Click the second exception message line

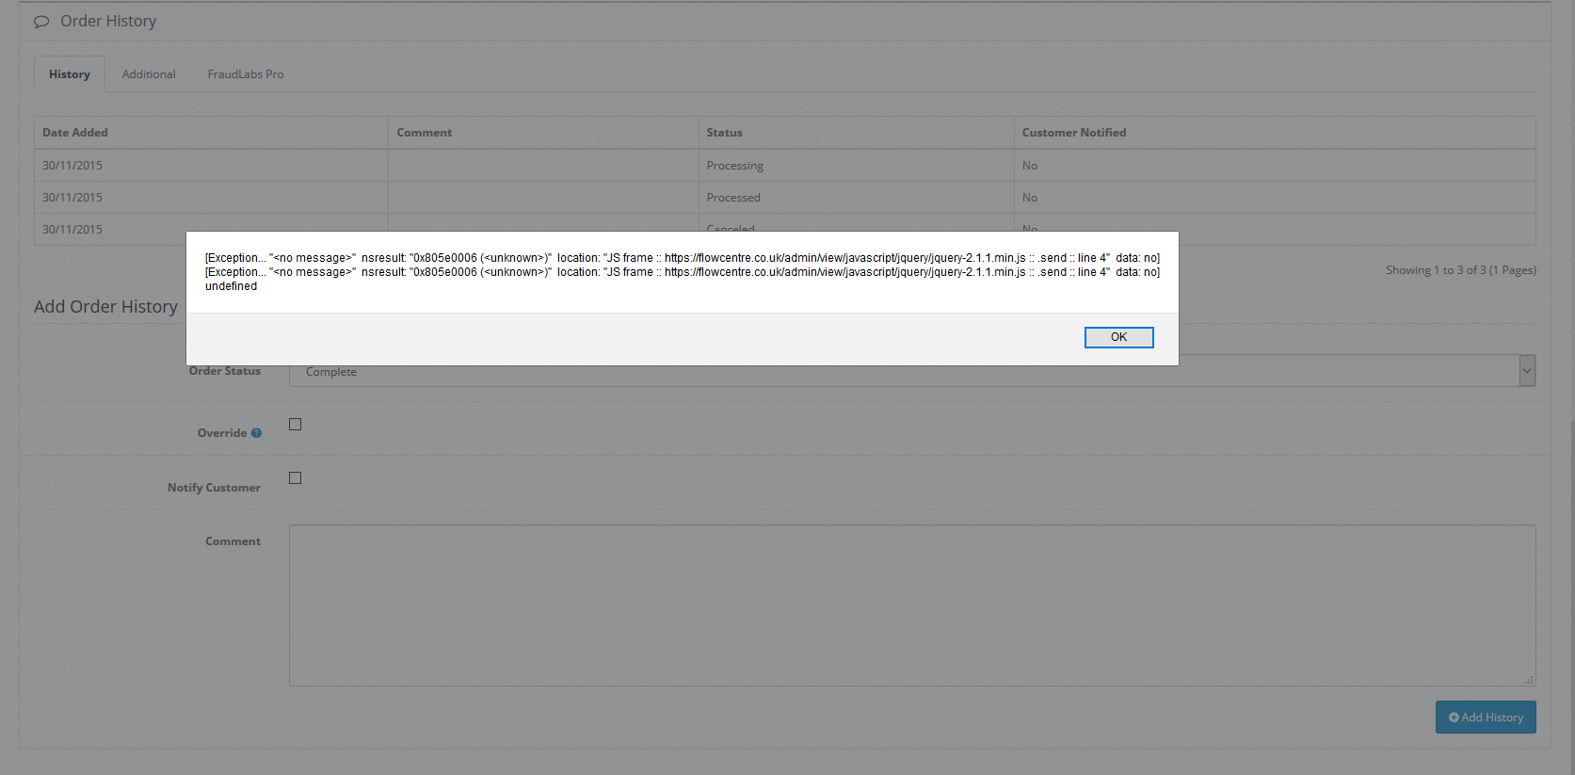click(x=683, y=272)
